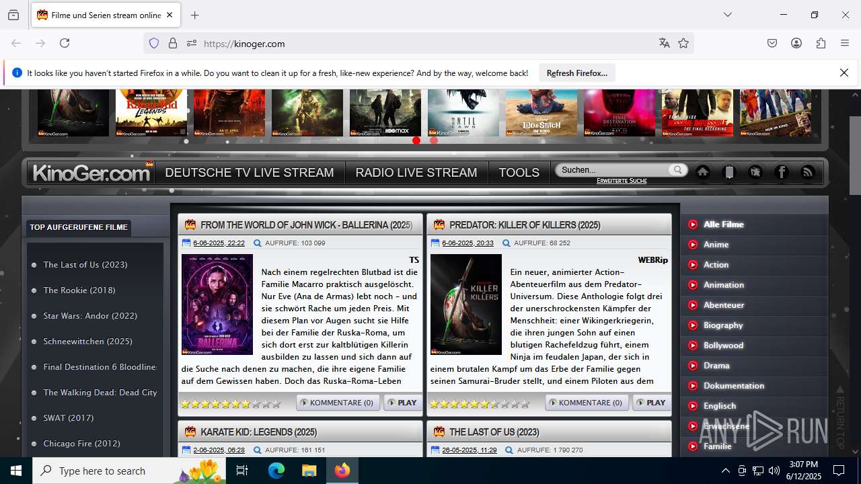The image size is (861, 484).
Task: Rate Predator using star rating bar
Action: click(480, 404)
